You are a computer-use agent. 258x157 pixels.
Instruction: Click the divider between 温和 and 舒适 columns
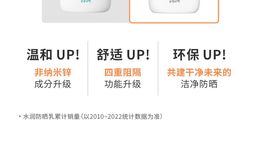click(88, 68)
